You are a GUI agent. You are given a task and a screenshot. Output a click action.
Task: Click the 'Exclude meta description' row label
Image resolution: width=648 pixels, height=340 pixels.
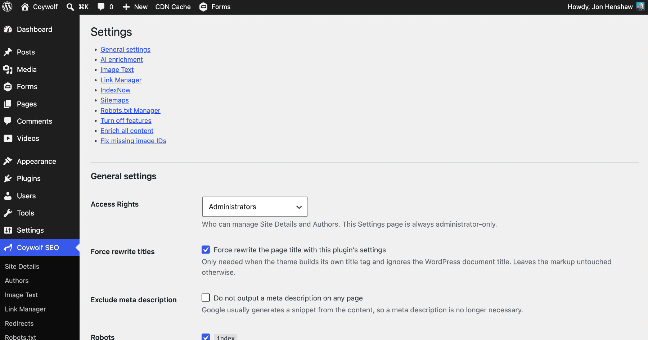pos(134,300)
